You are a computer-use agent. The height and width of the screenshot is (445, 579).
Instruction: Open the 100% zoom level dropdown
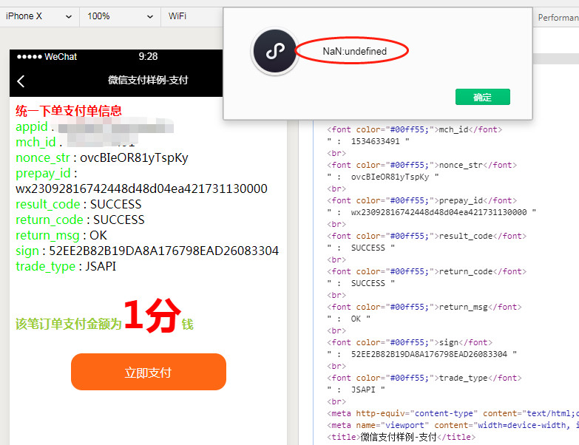[x=120, y=16]
